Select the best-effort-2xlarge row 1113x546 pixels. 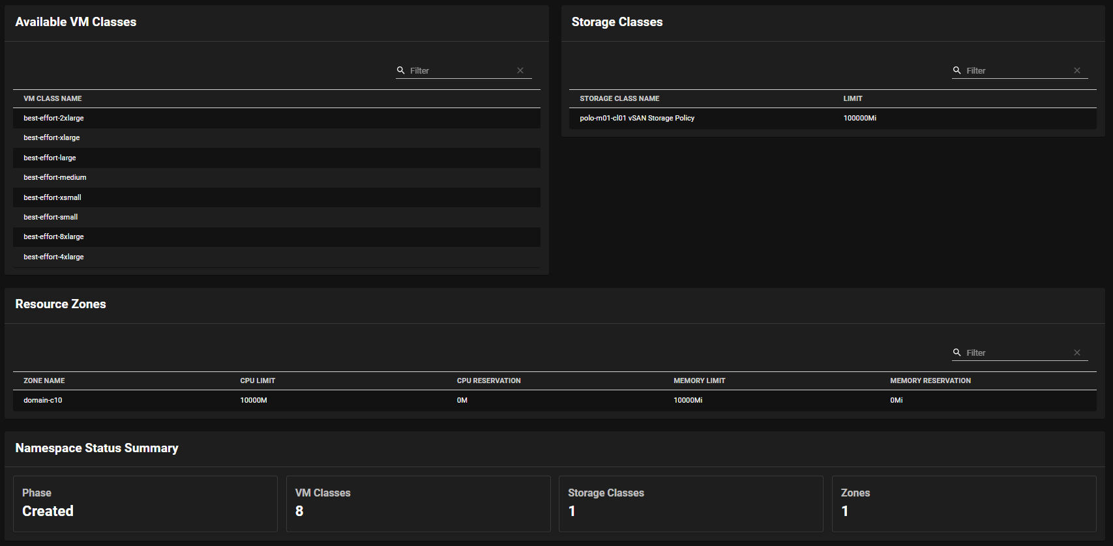pos(276,118)
